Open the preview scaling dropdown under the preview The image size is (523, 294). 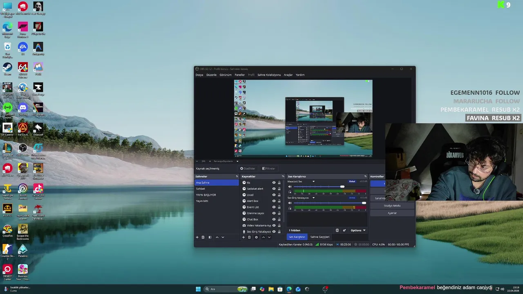(237, 161)
